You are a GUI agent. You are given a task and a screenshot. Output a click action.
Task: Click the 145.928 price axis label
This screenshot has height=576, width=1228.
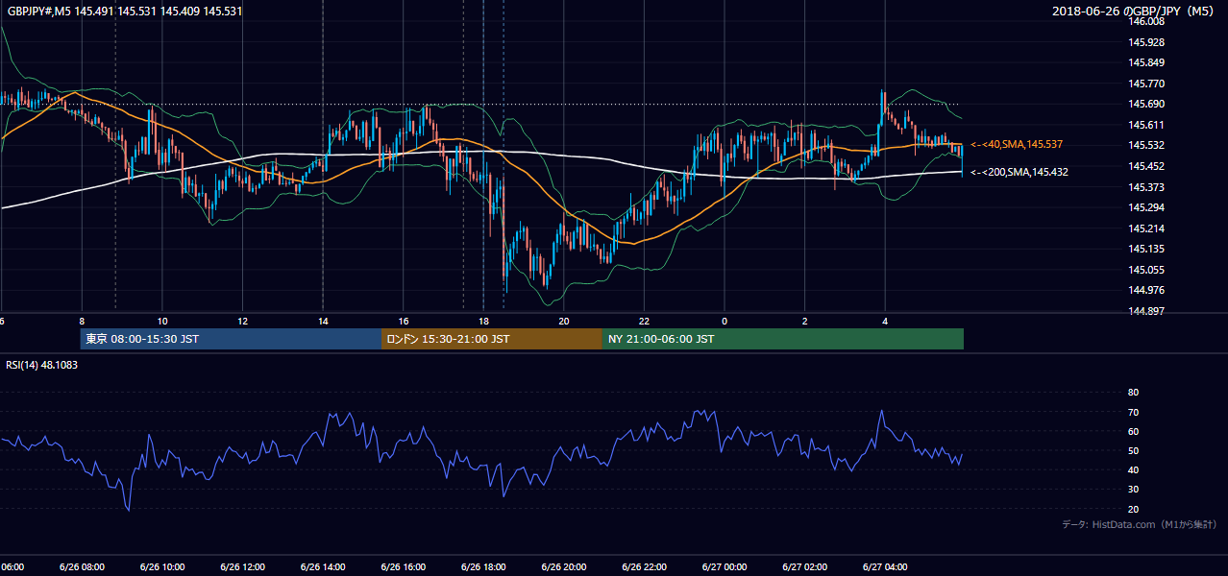coord(1147,42)
